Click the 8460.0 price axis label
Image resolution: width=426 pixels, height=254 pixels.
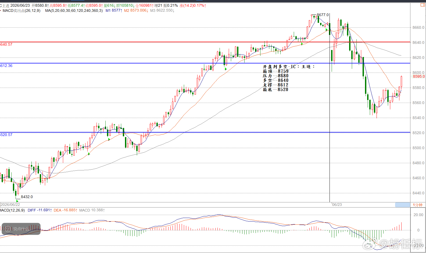coord(418,178)
